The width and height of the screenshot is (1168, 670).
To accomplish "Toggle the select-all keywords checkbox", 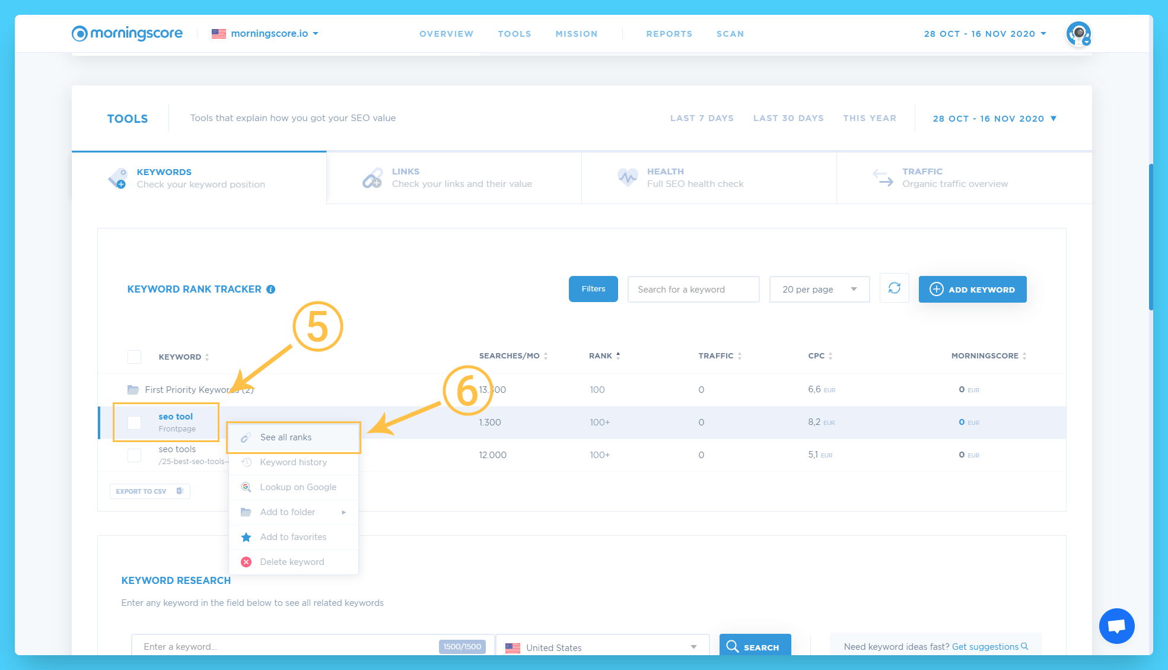I will [x=135, y=357].
